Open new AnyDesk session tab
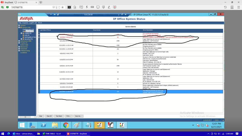Image resolution: width=242 pixels, height=136 pixels. click(41, 2)
